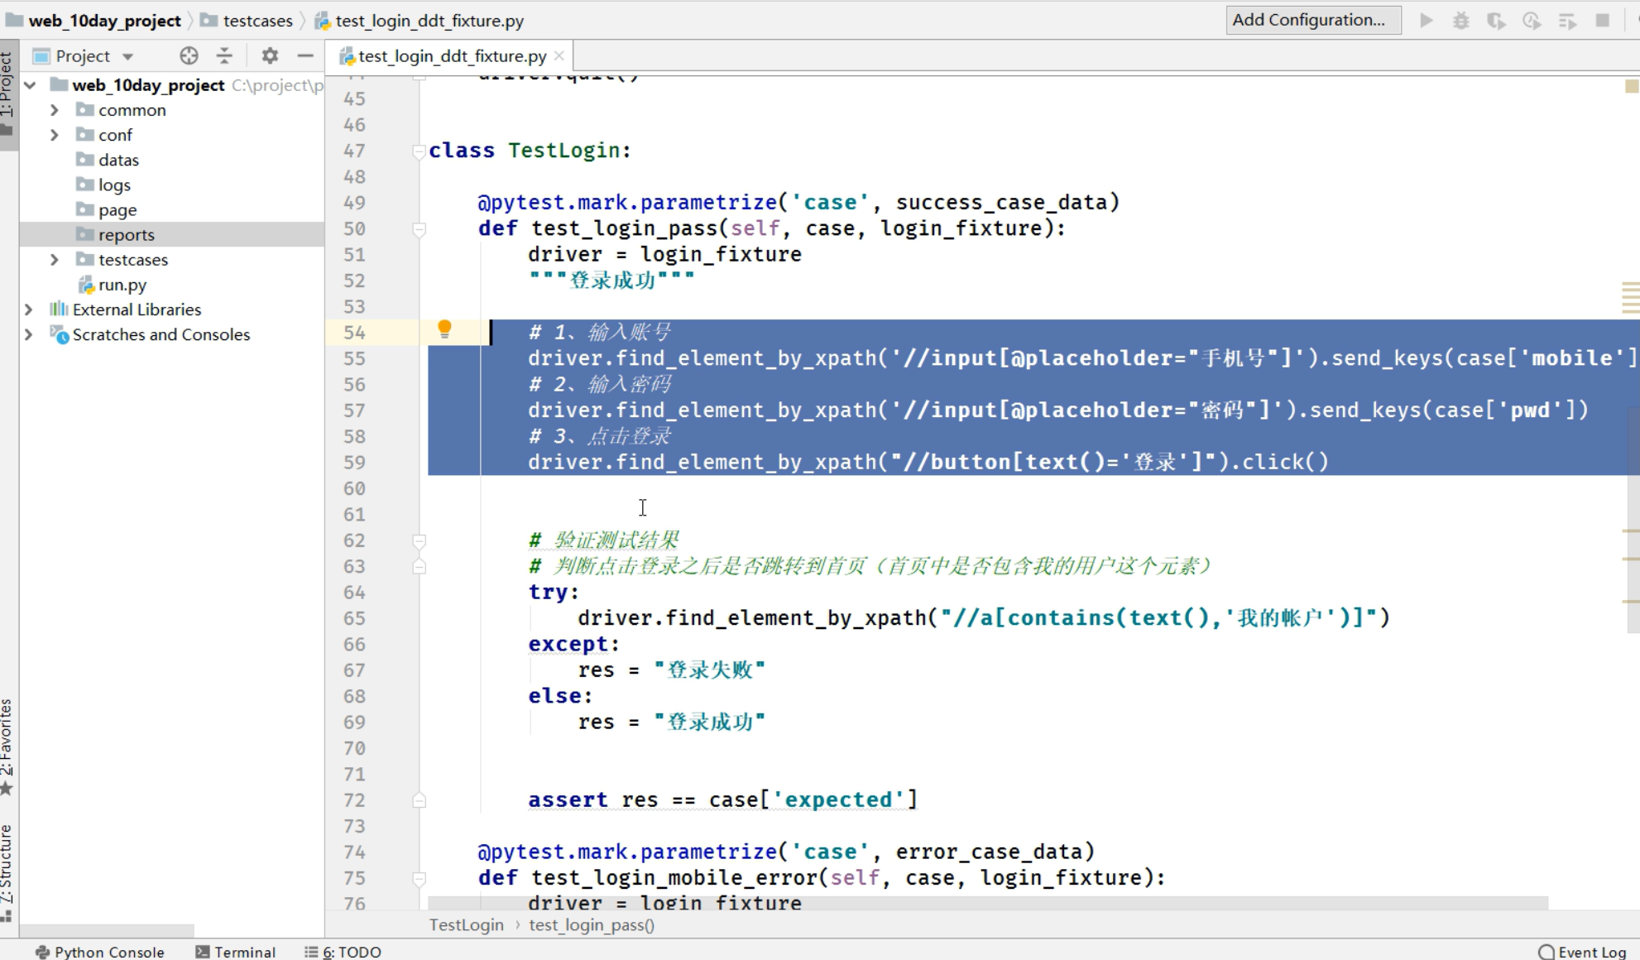Open Project panel settings gear
This screenshot has height=960, width=1640.
(x=270, y=55)
